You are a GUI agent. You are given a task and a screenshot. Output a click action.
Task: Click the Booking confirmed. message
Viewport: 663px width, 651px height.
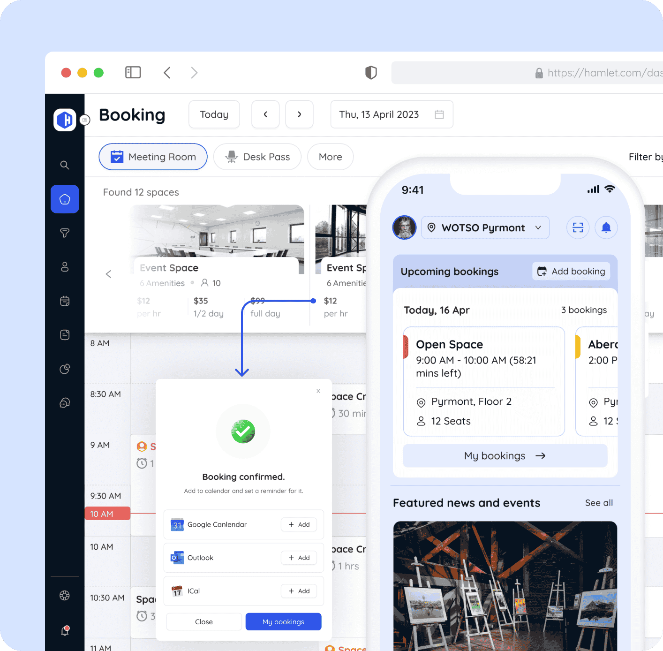(x=244, y=477)
